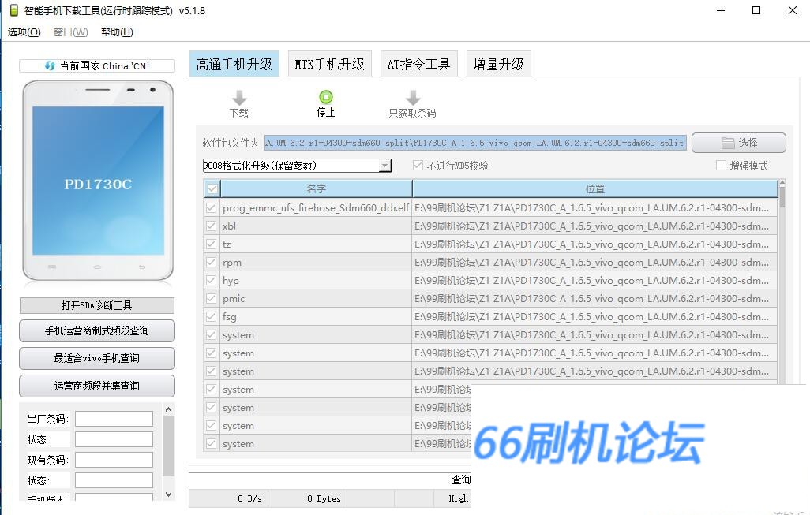Open the 9008格式化升级(保留参数) dropdown
This screenshot has height=515, width=810.
coord(384,166)
